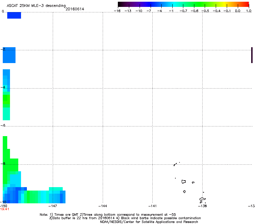Click the longitude axis label '-144'
The height and width of the screenshot is (224, 255).
103,206
